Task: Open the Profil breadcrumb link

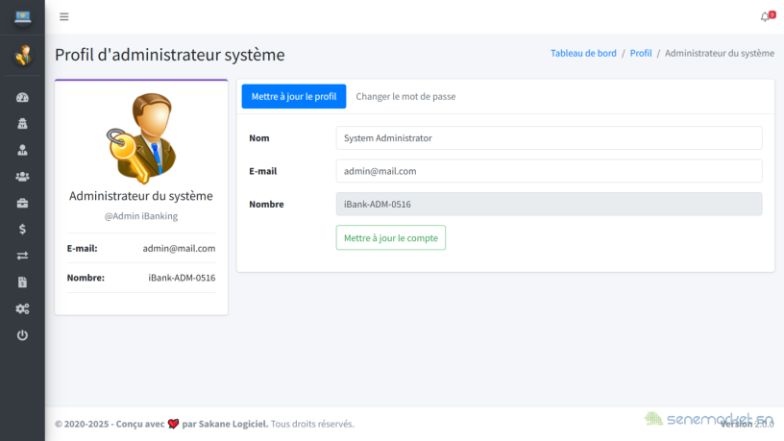Action: [x=641, y=53]
